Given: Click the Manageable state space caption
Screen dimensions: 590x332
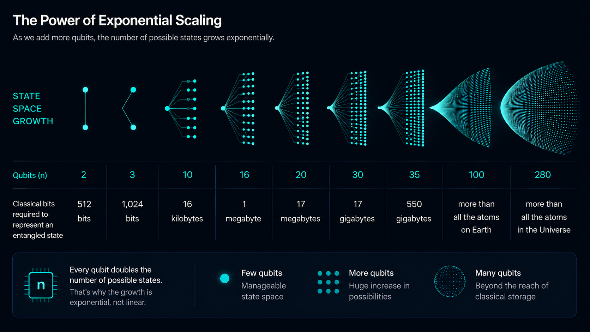Looking at the screenshot, I should click(264, 291).
